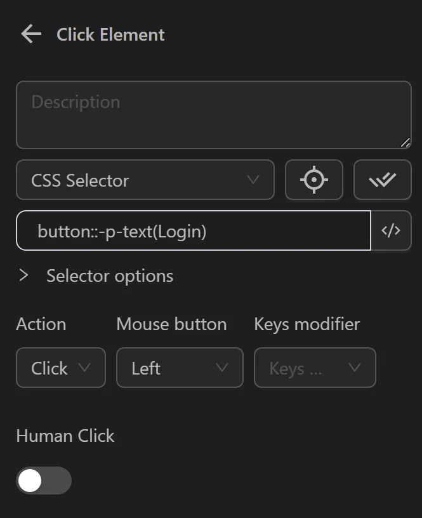Viewport: 422px width, 518px height.
Task: Open the Left mouse button dropdown
Action: pyautogui.click(x=180, y=368)
